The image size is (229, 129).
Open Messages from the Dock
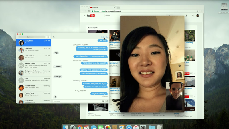tap(94, 127)
